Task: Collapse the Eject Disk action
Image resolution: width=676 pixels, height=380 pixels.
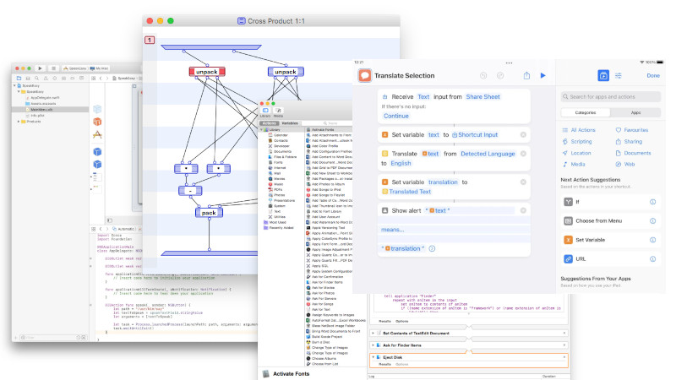Action: click(x=374, y=357)
